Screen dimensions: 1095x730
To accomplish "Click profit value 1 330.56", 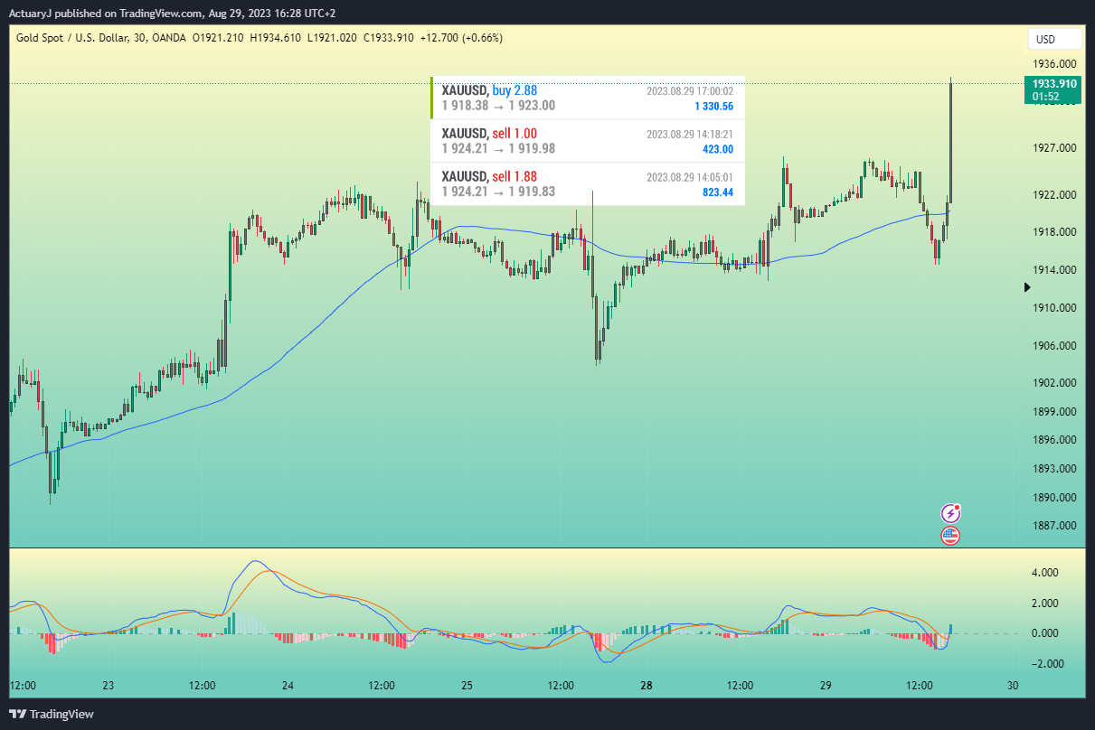I will (x=713, y=107).
